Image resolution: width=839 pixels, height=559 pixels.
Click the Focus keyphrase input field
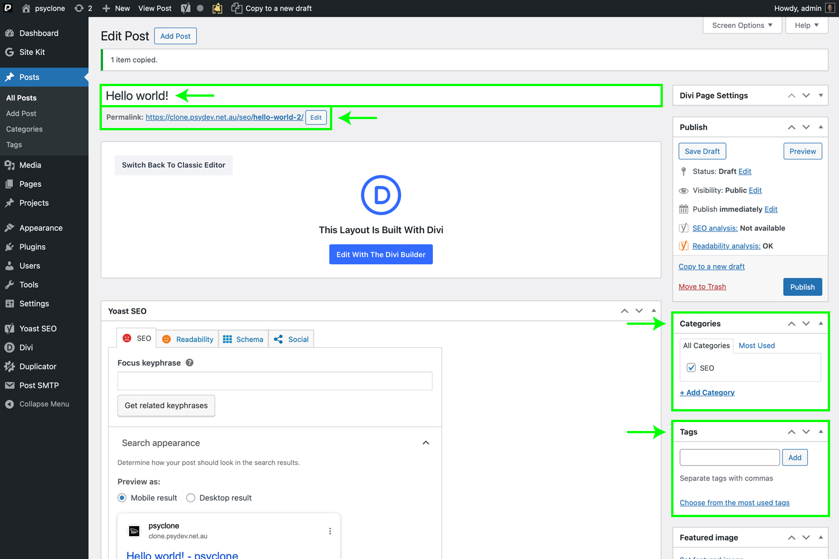point(275,381)
